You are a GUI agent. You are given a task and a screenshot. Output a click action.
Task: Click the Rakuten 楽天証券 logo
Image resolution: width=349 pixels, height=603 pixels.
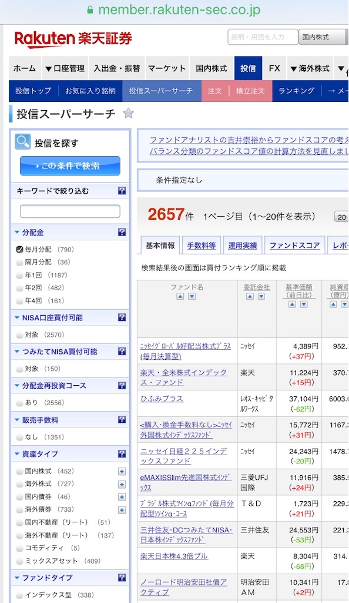73,39
